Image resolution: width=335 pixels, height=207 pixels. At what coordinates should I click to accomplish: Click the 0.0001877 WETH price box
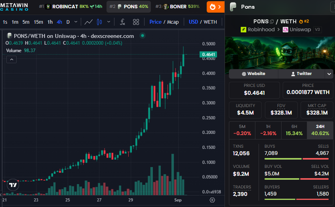click(x=308, y=90)
